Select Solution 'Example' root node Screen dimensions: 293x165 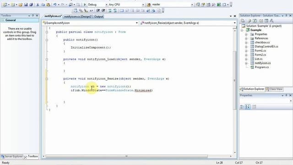point(264,26)
